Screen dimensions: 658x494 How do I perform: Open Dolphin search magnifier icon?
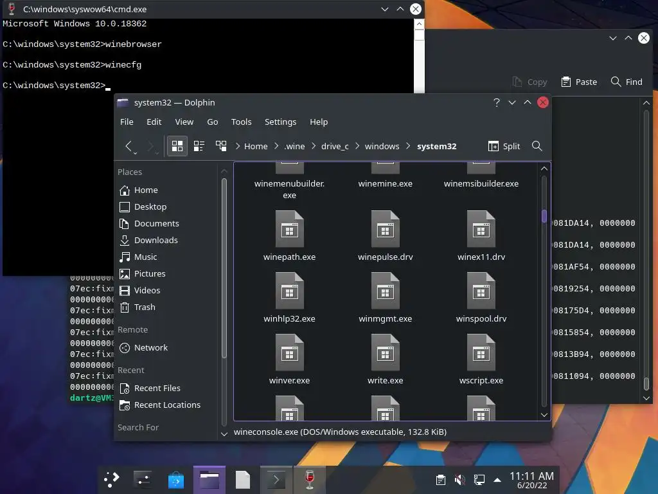537,146
